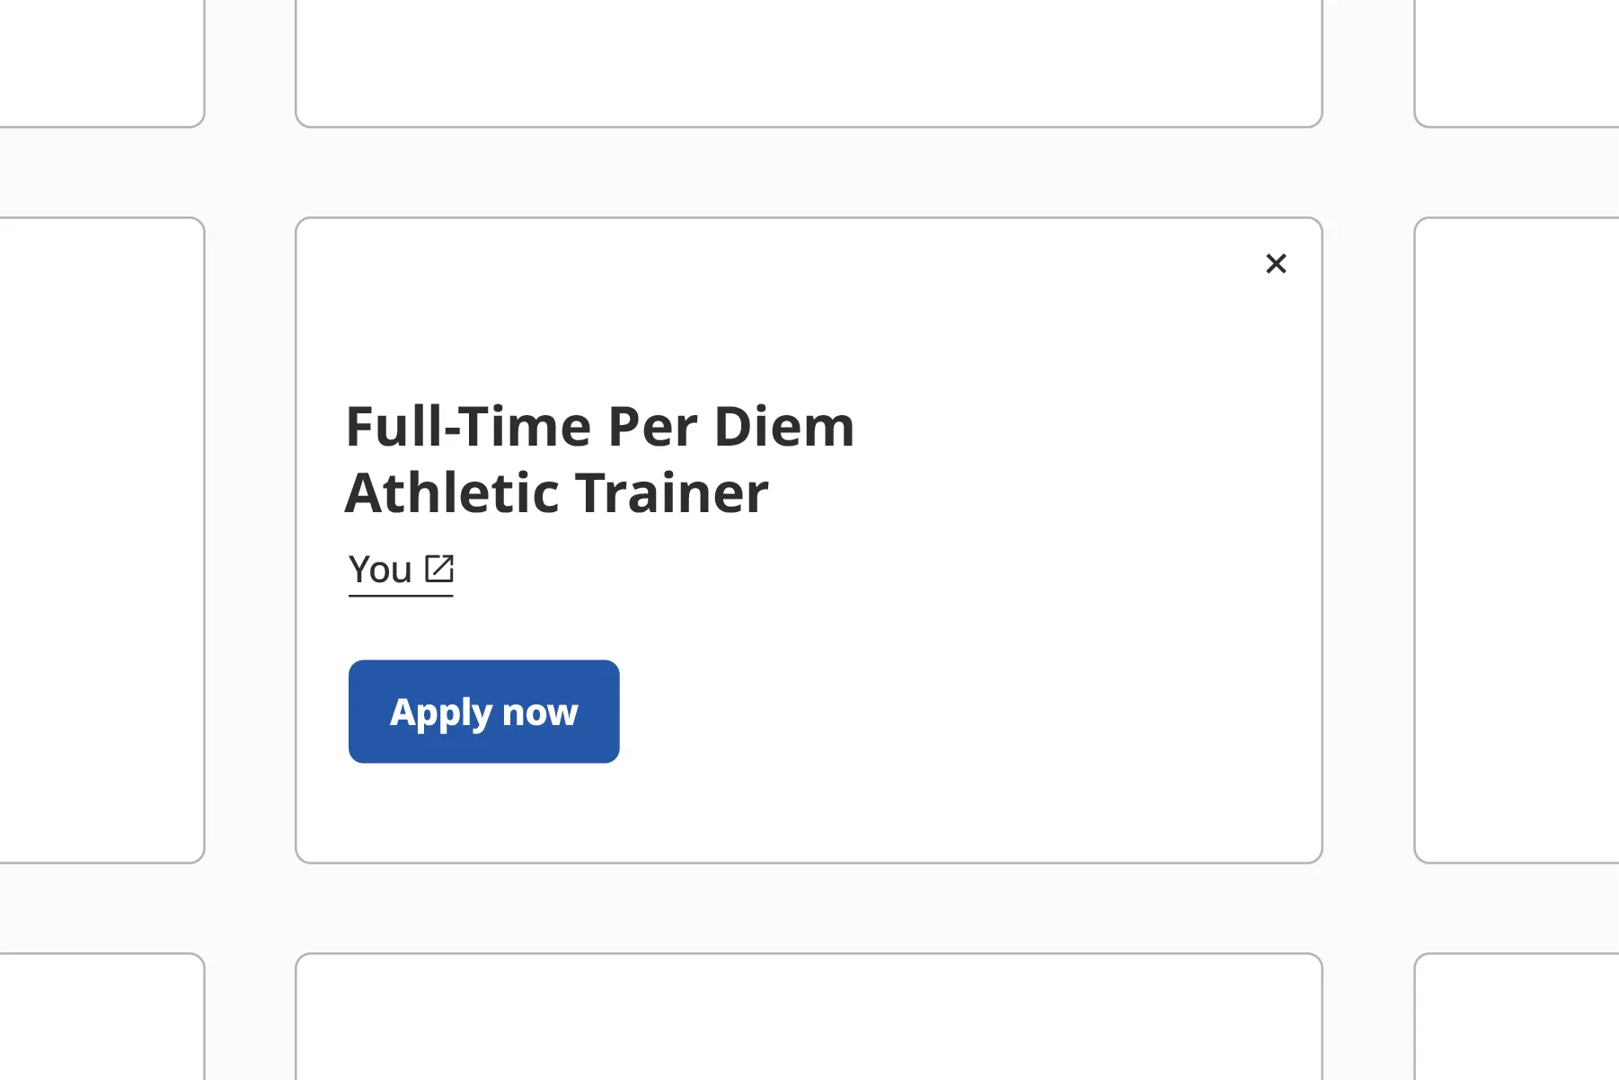1619x1080 pixels.
Task: Select the bottom-right corner card
Action: 1517,1016
